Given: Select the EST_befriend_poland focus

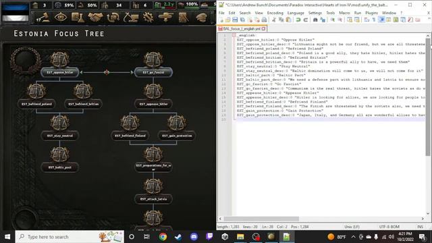Looking at the screenshot, I should click(x=36, y=104).
